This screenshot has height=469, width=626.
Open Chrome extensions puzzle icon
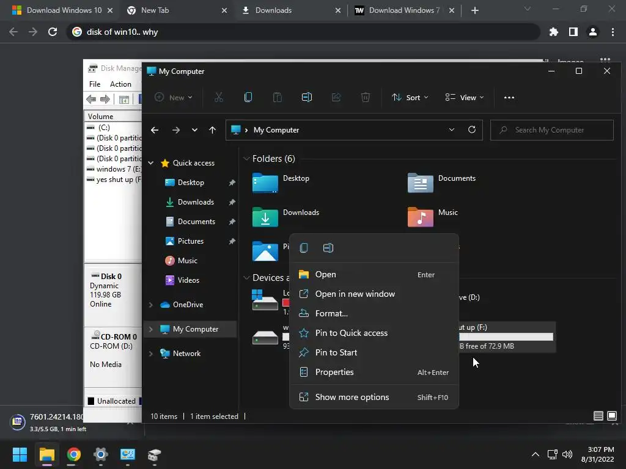click(553, 32)
